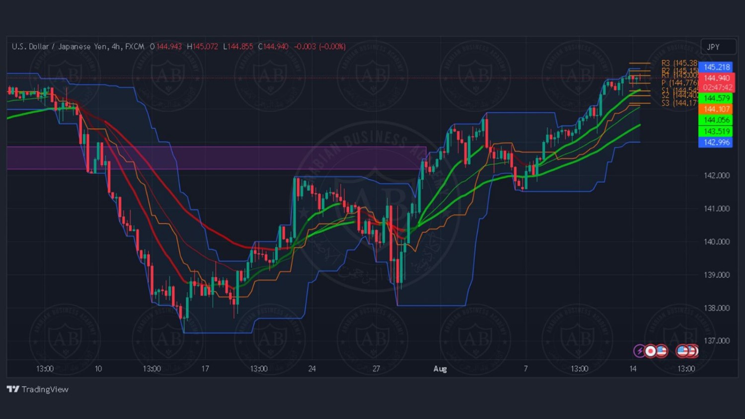Click the P (144.776) pivot label
The image size is (745, 419).
679,83
